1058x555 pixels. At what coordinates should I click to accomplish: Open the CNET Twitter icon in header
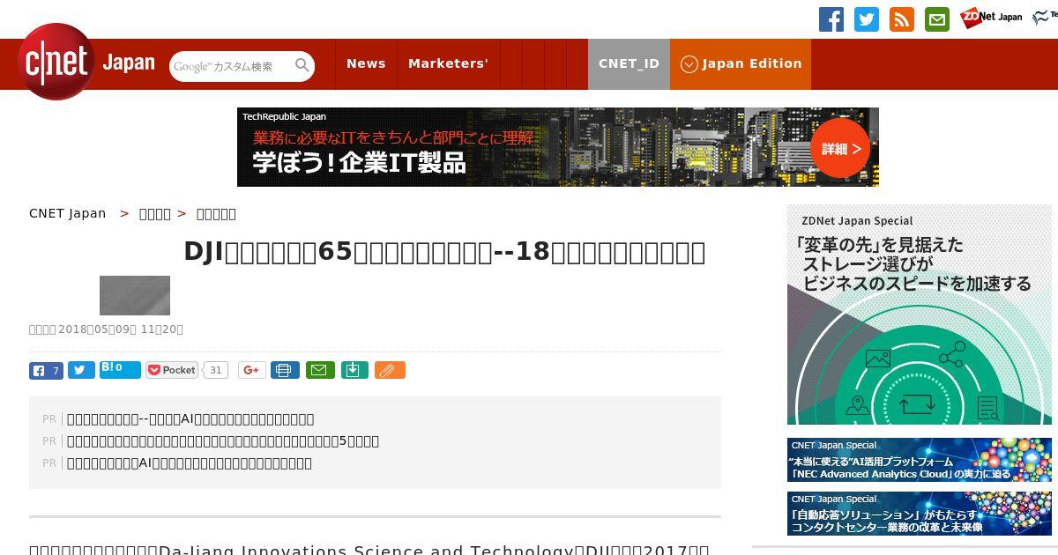(867, 19)
